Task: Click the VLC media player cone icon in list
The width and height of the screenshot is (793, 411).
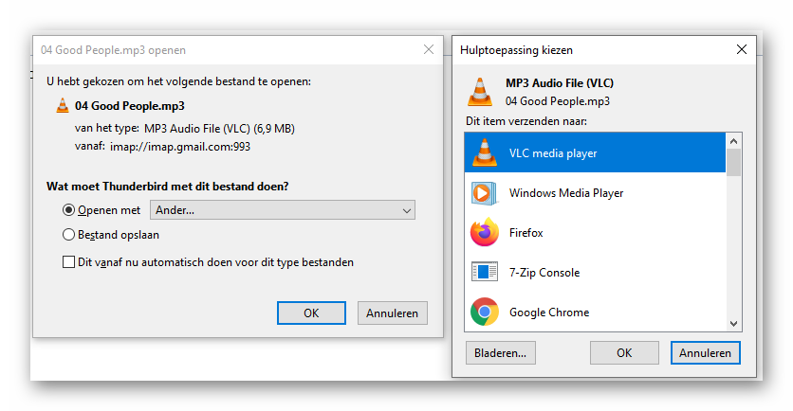Action: click(485, 152)
